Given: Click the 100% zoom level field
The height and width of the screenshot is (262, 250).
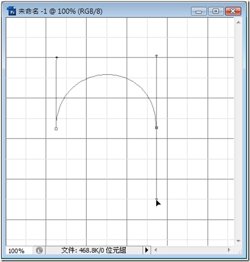Looking at the screenshot, I should click(19, 251).
